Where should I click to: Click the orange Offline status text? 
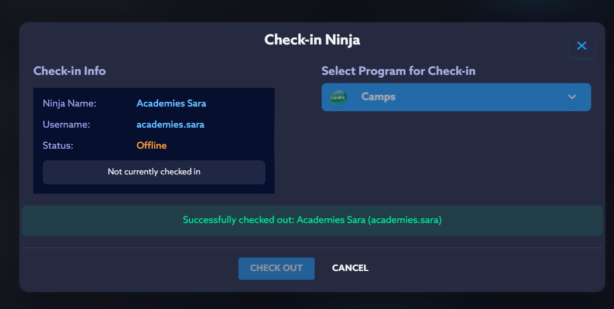pyautogui.click(x=151, y=146)
